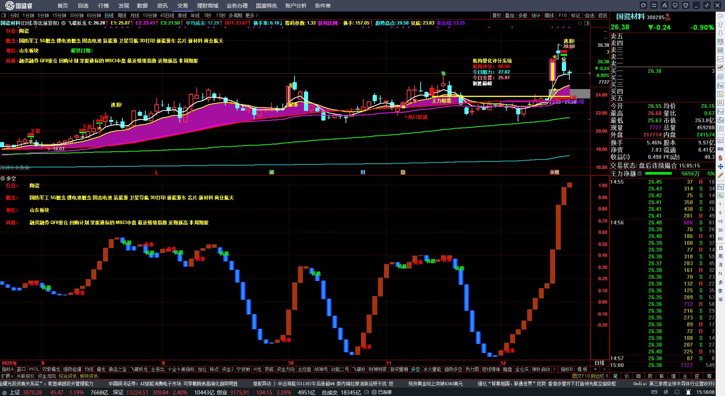Screen dimensions: 725x396
Task: Toggle the small square box before 分时
Action: coord(4,15)
